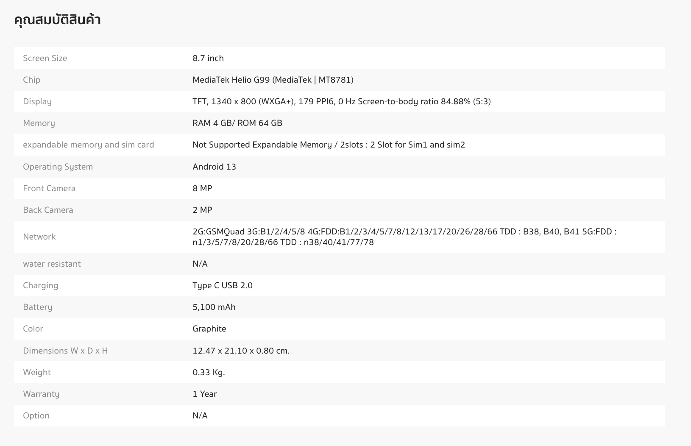
Task: Click Type C USB 2.0 charging value
Action: coord(222,285)
